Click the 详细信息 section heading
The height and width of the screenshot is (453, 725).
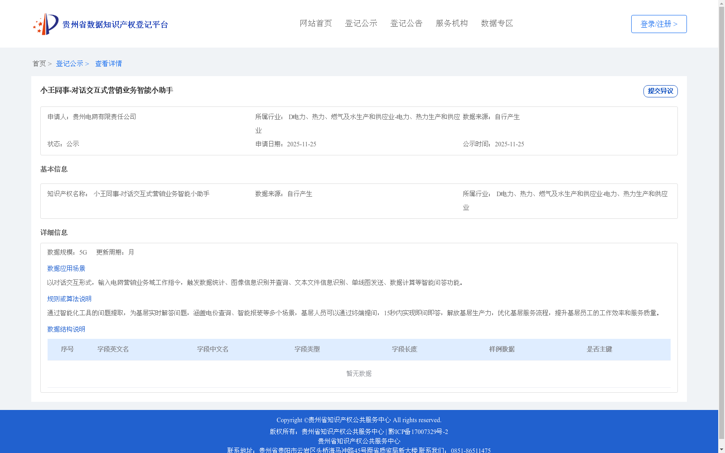(54, 233)
